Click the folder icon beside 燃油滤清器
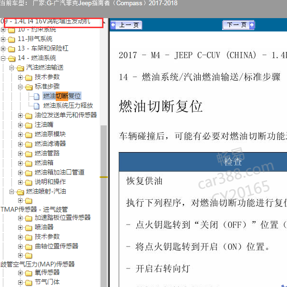 pos(29,144)
